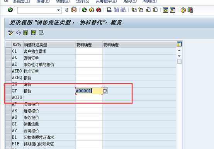The width and height of the screenshot is (214, 149).
Task: Click the 标准订单 cell
Action: tap(49, 71)
